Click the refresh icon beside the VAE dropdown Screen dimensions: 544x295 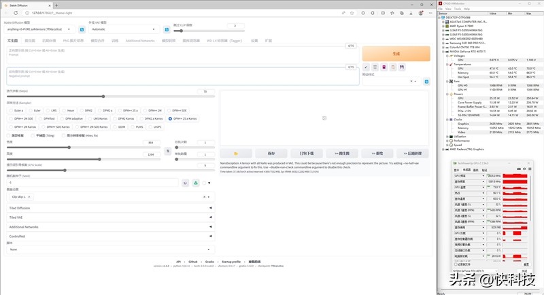166,29
